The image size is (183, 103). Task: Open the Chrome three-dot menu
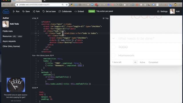coord(180,5)
